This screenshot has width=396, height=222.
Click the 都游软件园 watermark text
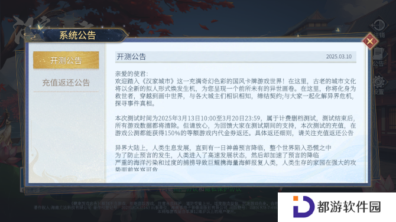349,207
